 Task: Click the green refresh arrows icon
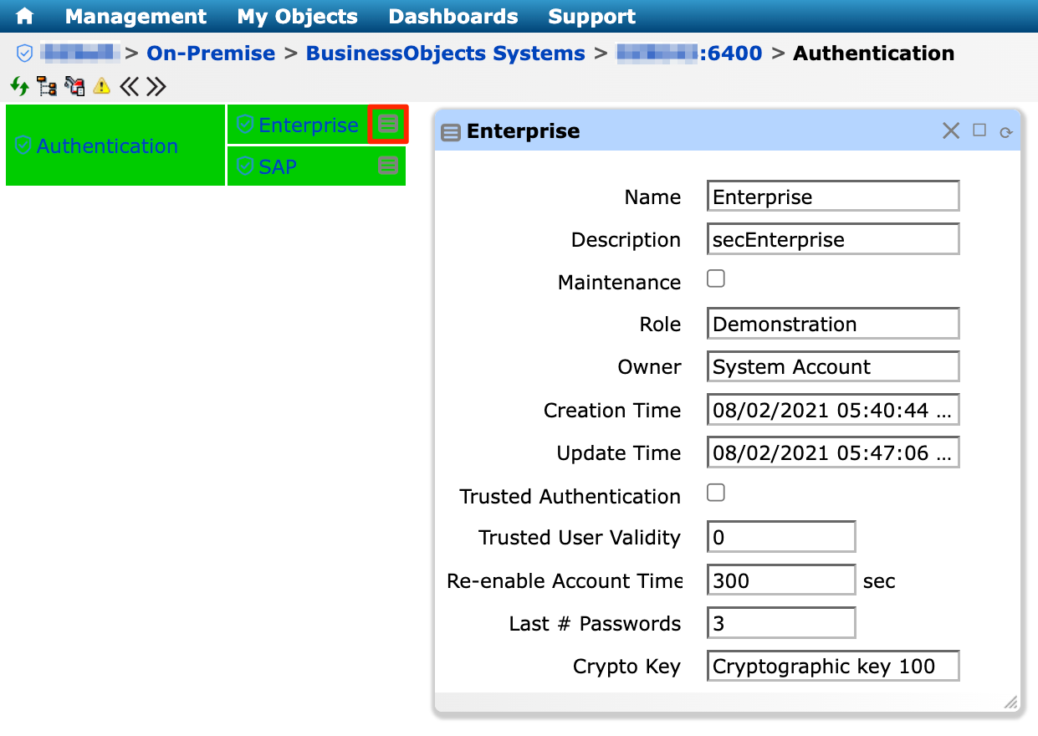18,85
